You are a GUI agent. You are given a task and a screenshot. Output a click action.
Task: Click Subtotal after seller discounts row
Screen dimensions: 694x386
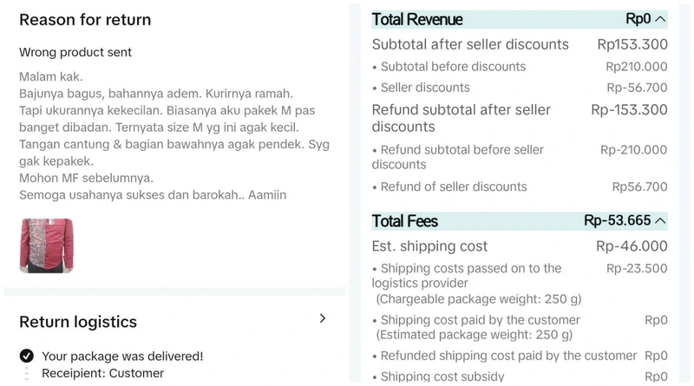[x=520, y=44]
